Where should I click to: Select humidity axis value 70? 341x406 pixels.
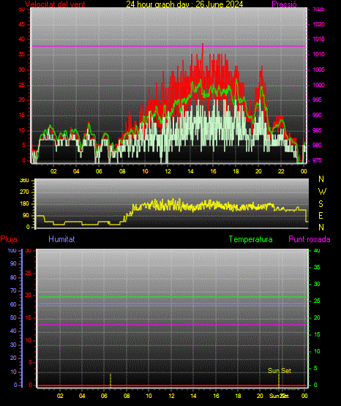[x=13, y=290]
